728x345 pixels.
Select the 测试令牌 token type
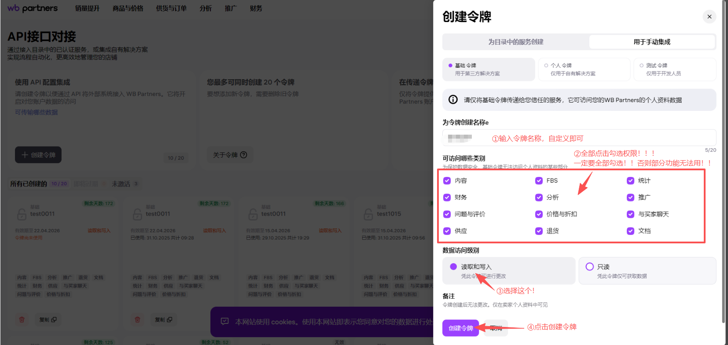[675, 70]
